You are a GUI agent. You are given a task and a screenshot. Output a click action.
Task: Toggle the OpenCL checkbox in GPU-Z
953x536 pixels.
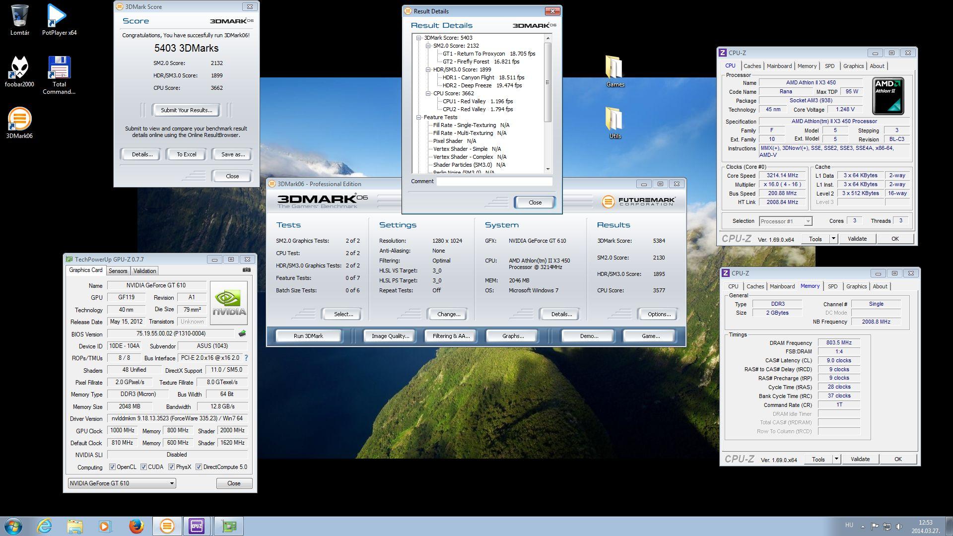(112, 467)
